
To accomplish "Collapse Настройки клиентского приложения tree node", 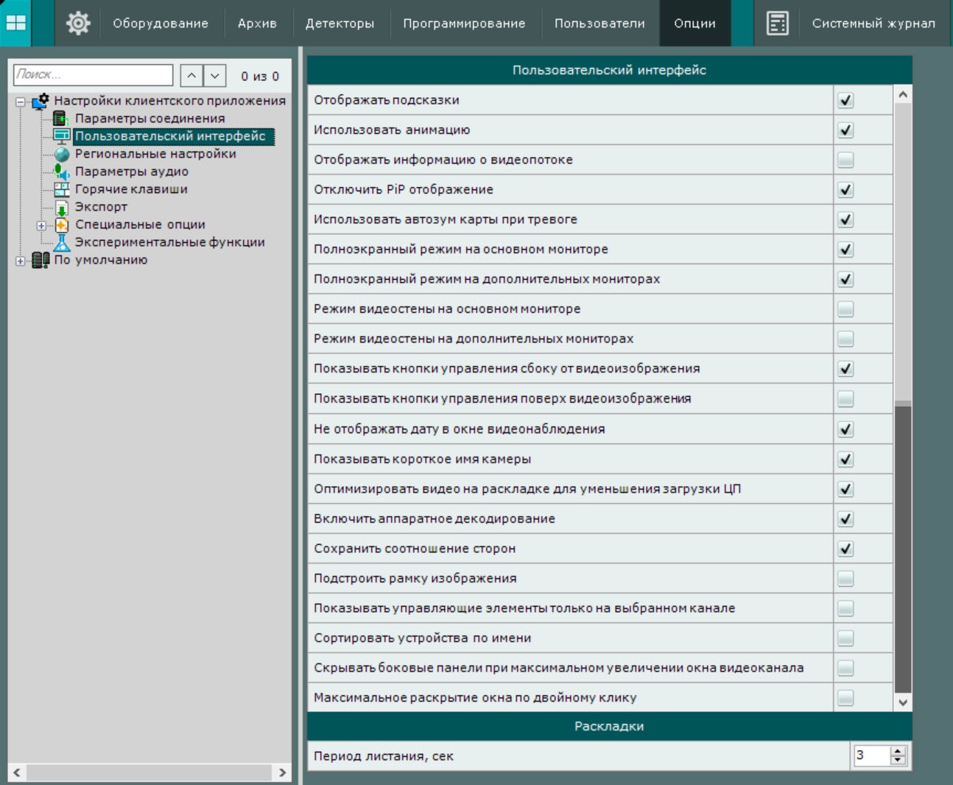I will [x=21, y=102].
